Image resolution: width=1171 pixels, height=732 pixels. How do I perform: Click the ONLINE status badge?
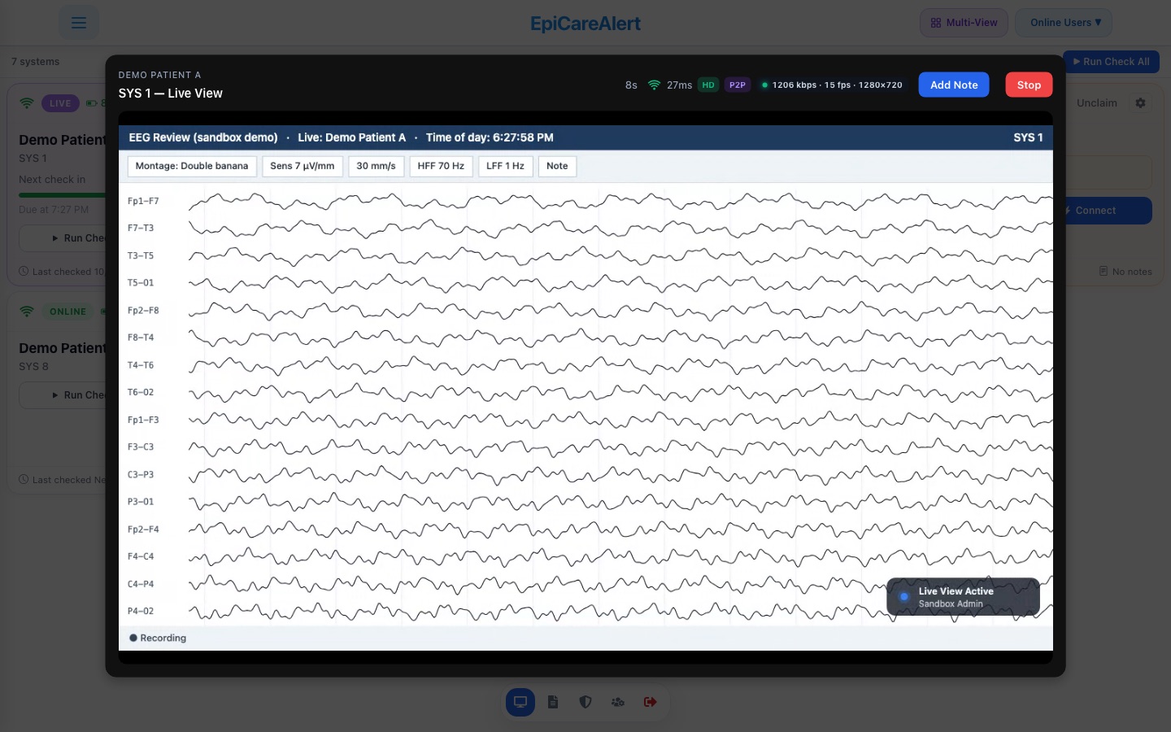[x=67, y=312]
